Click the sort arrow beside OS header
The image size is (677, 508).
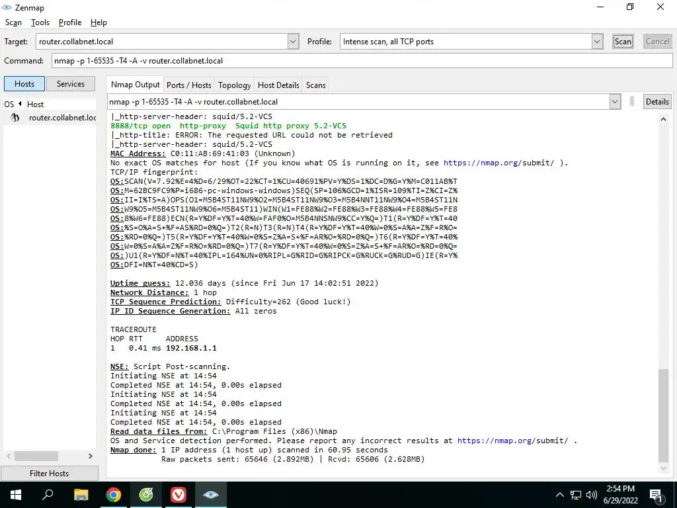20,104
